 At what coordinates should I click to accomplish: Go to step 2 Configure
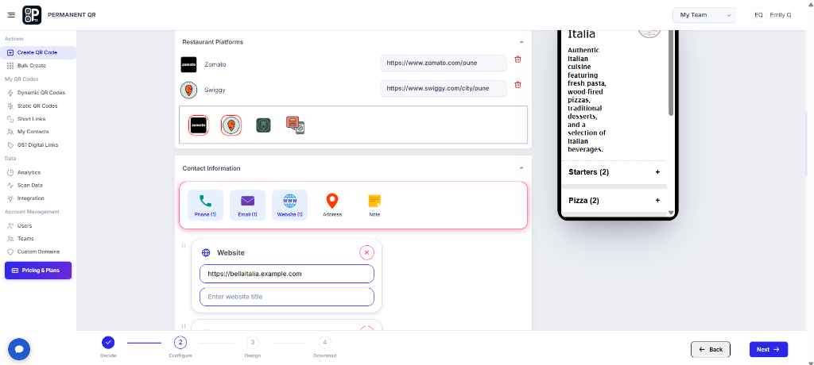180,342
